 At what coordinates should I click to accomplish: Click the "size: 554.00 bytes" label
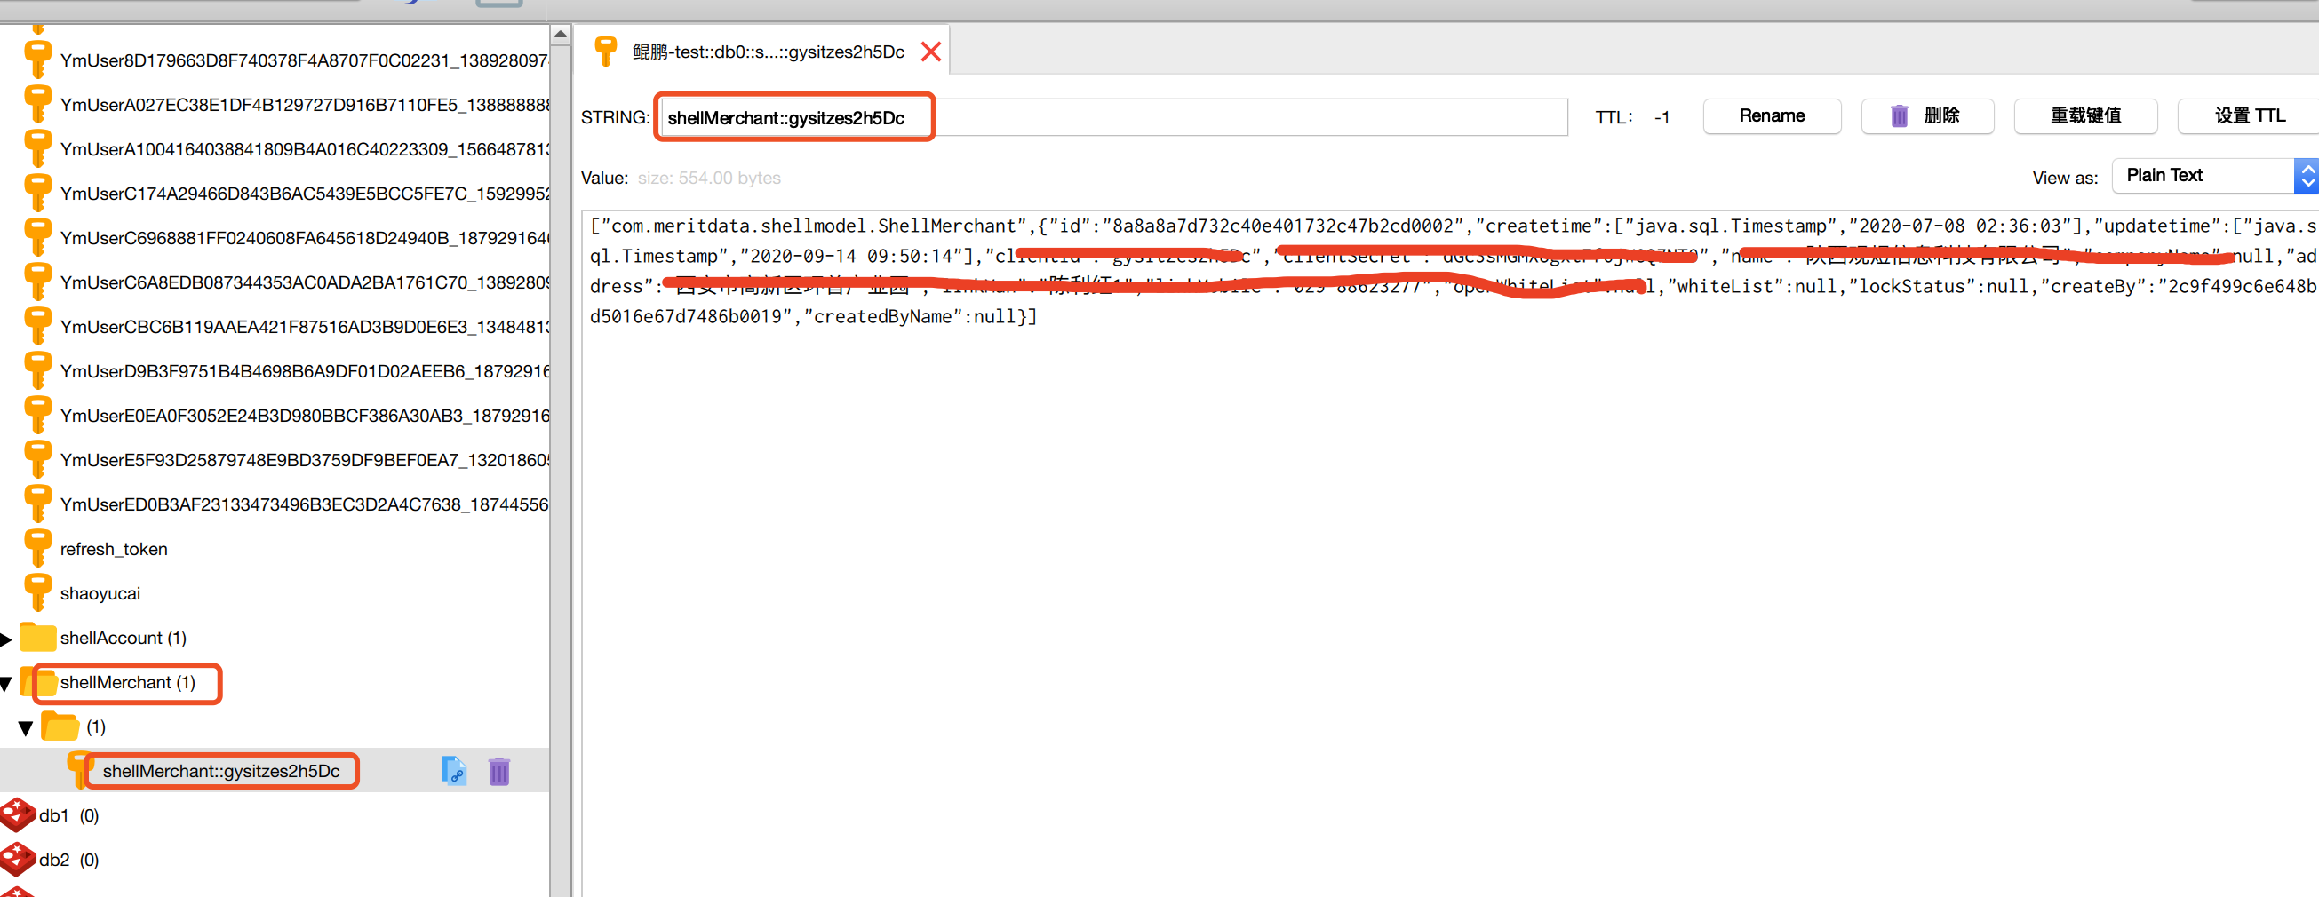(x=709, y=178)
